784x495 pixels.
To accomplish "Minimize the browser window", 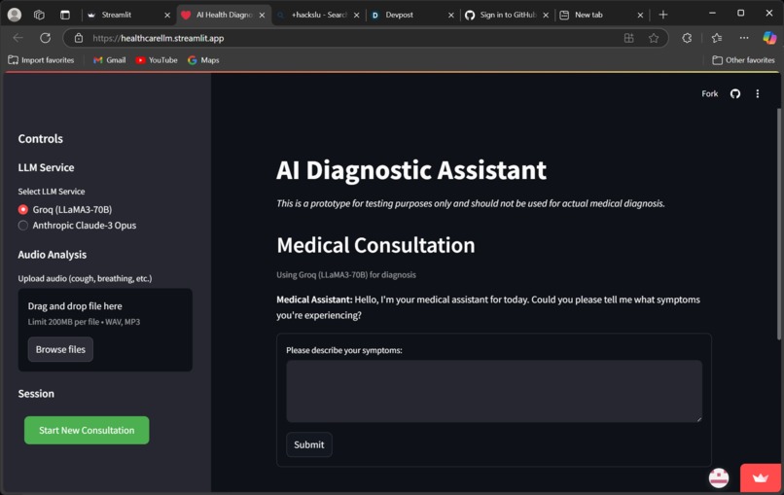I will click(x=712, y=13).
